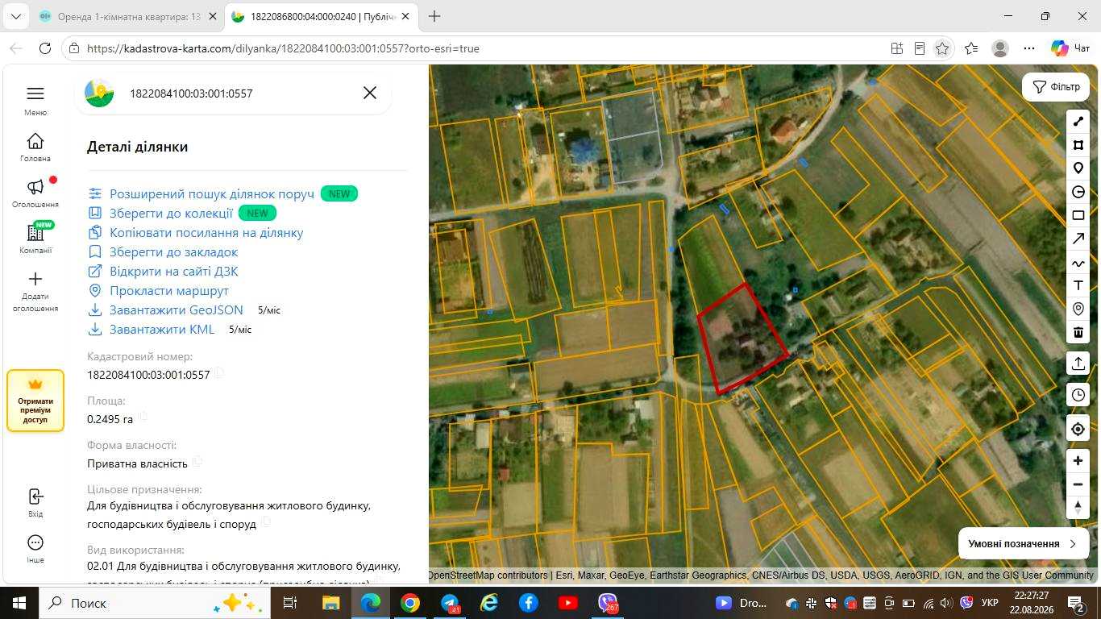Open Інше more-options icon in sidebar
The height and width of the screenshot is (619, 1101).
[x=35, y=542]
